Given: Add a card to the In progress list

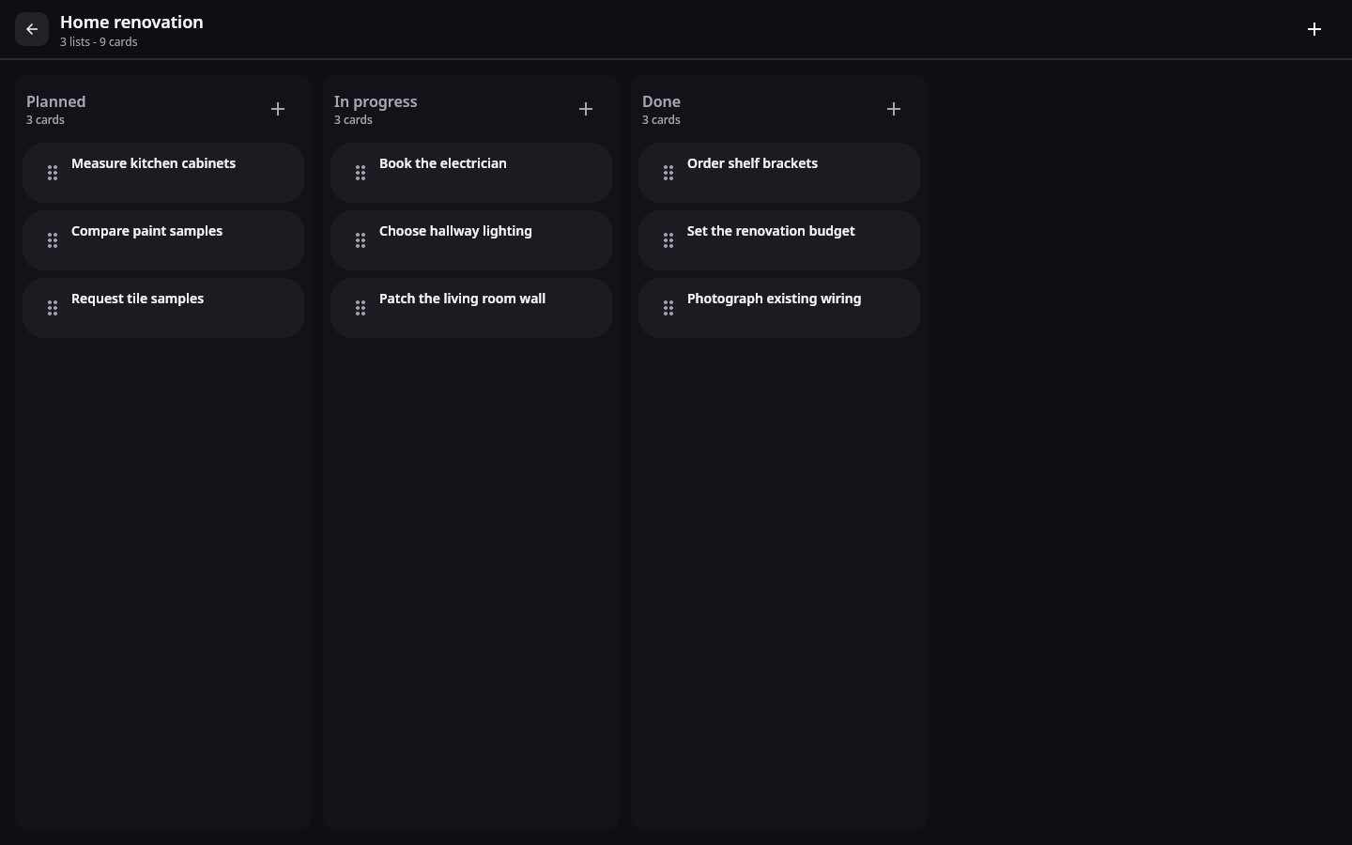Looking at the screenshot, I should tap(586, 109).
